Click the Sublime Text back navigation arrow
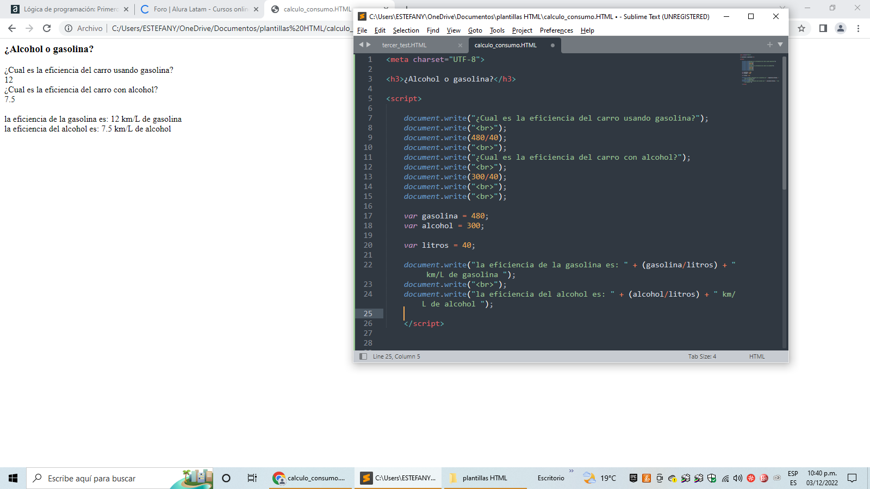Screen dimensions: 870x489 361,45
